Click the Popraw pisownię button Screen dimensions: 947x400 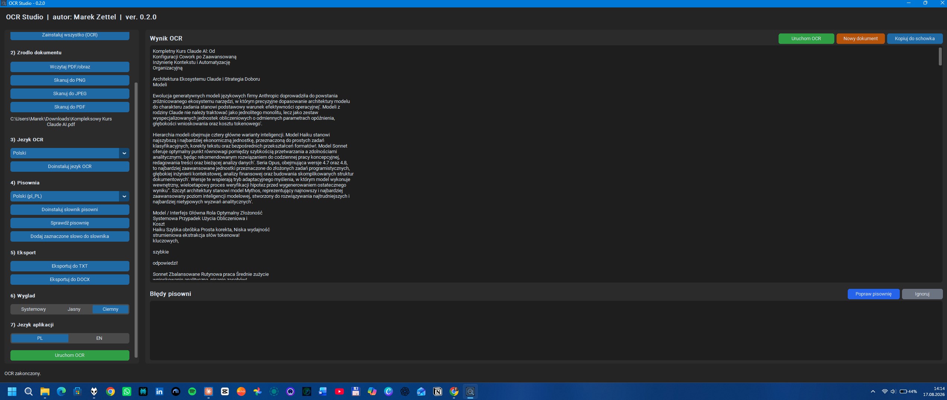pos(873,294)
